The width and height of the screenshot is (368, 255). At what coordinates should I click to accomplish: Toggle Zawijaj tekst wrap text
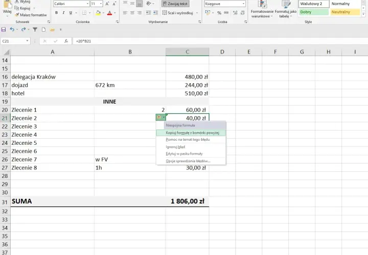pyautogui.click(x=175, y=4)
